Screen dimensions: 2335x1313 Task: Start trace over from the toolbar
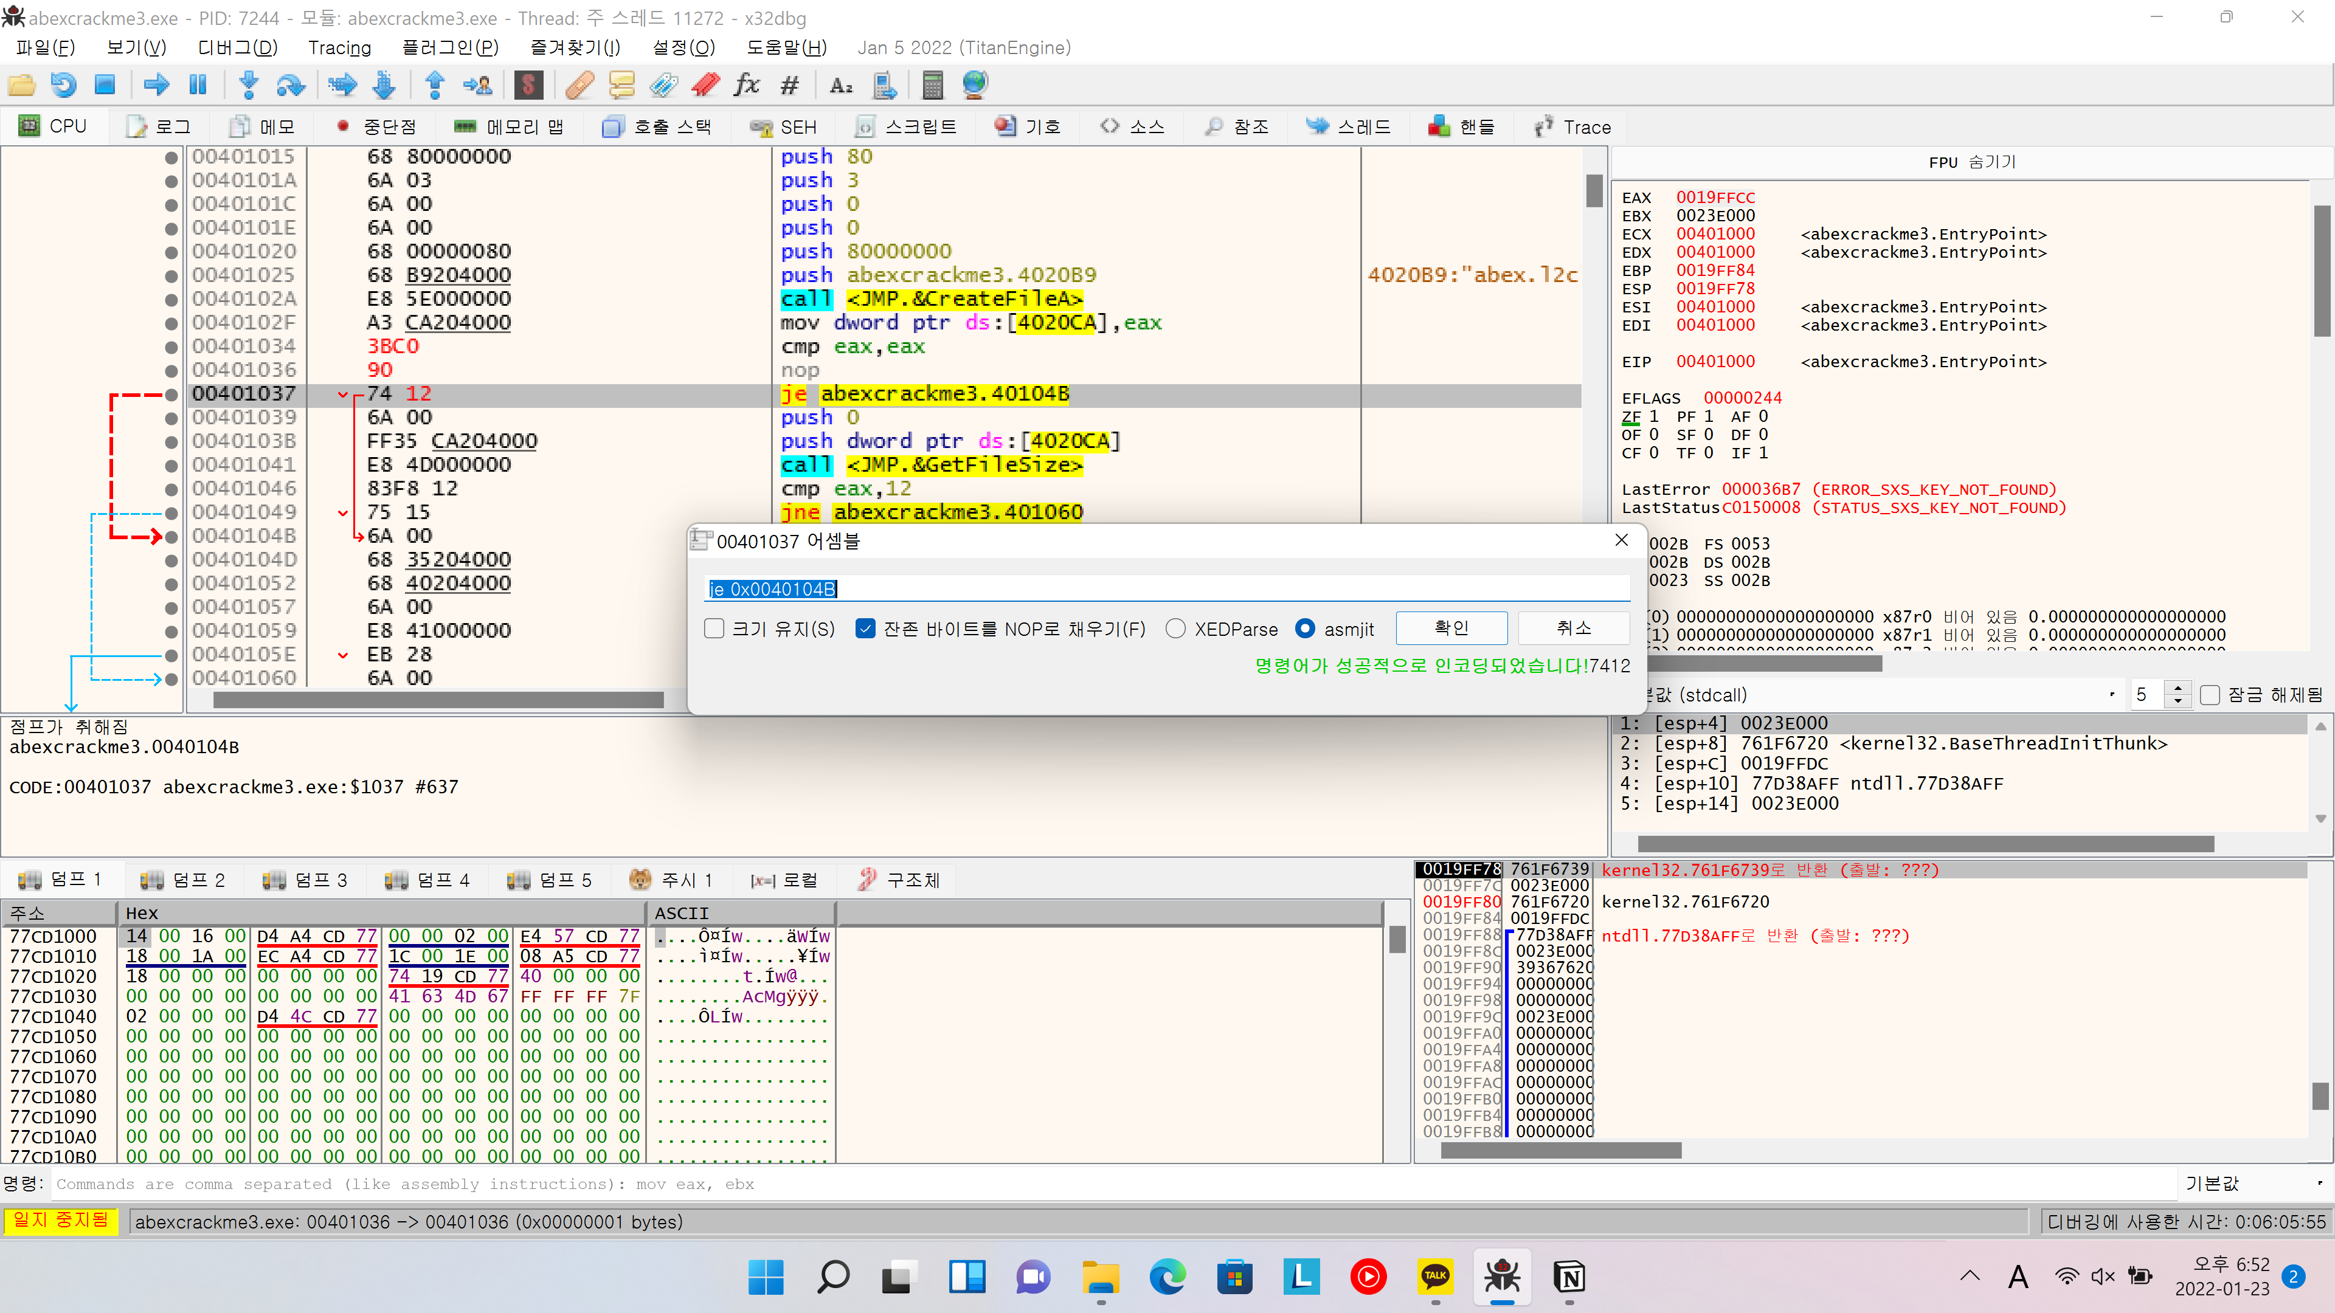384,86
